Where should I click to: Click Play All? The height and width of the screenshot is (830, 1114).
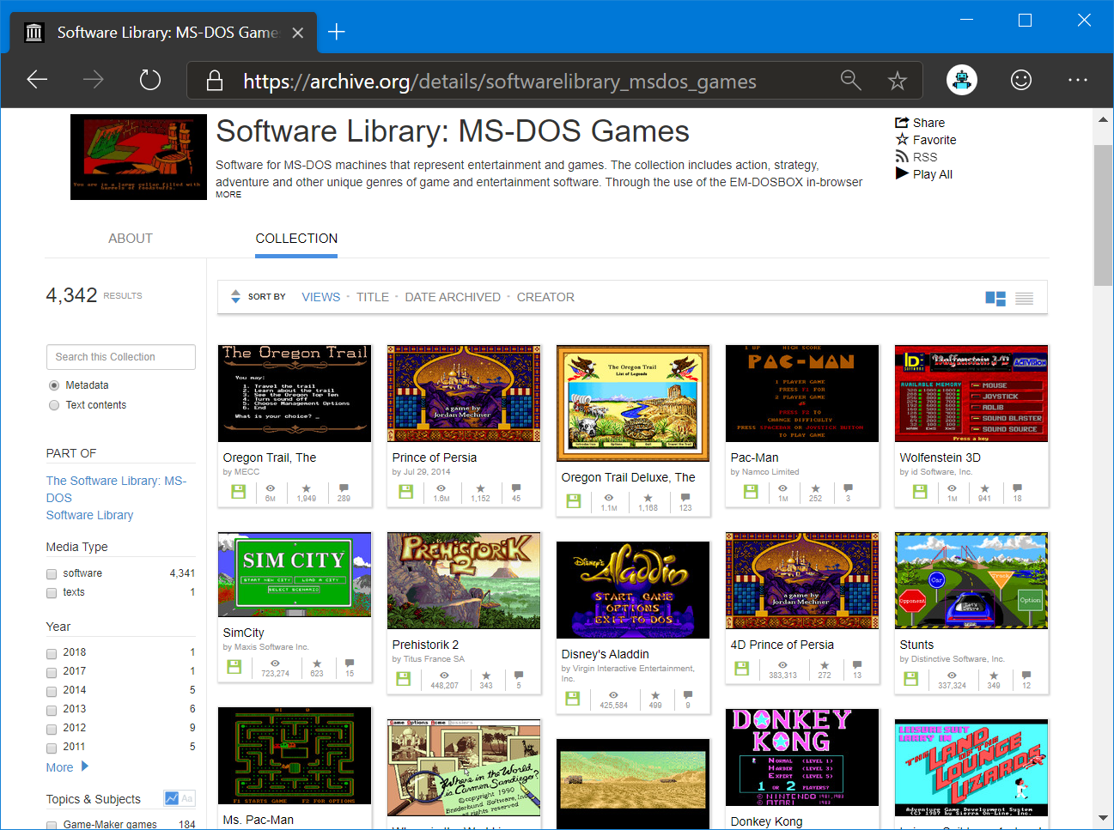pos(924,174)
